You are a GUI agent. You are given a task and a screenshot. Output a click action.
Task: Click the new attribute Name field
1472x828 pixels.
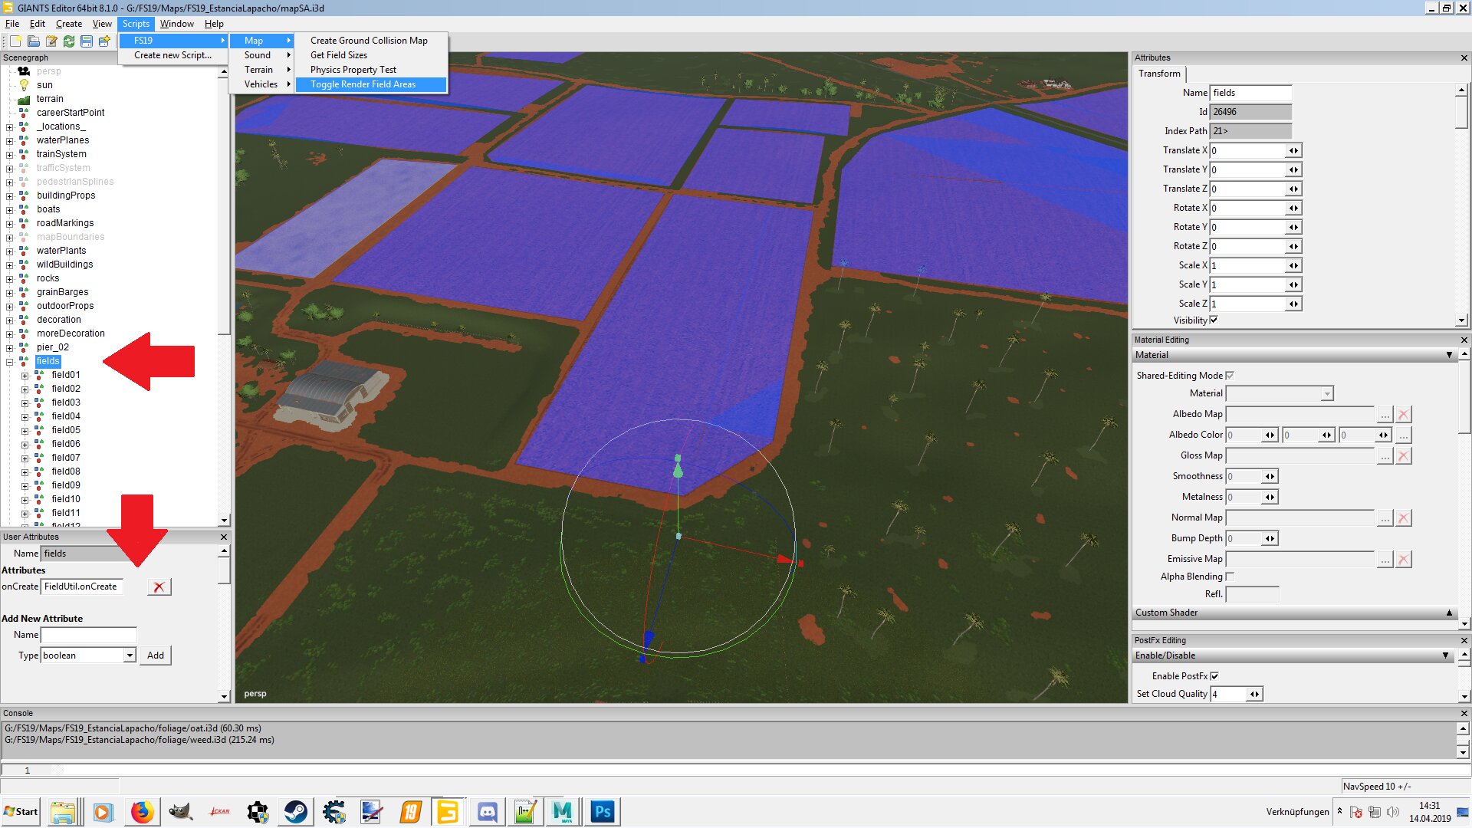pos(88,635)
